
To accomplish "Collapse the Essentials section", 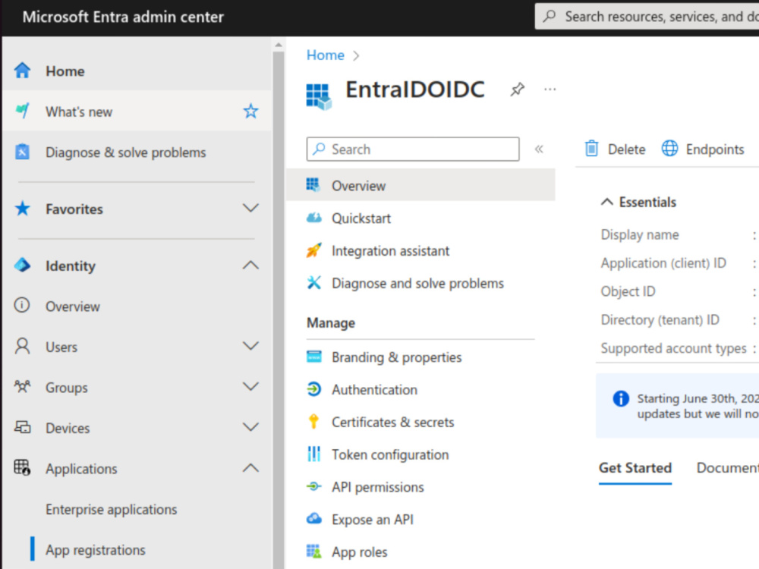I will (607, 202).
